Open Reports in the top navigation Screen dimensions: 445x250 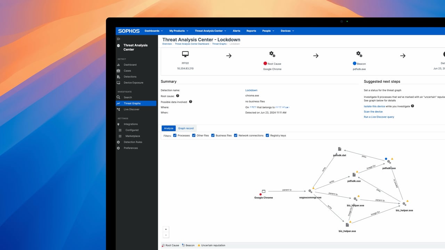[251, 31]
